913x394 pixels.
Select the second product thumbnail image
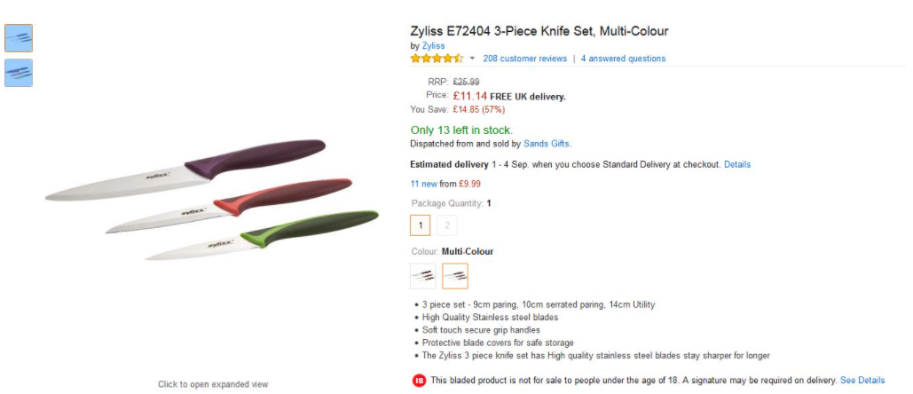[x=19, y=73]
